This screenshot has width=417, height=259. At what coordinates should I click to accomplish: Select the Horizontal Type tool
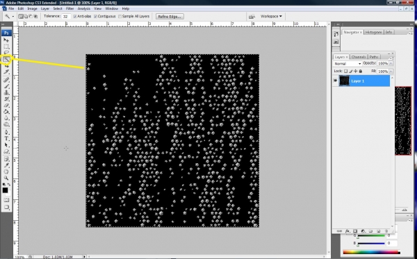[x=6, y=138]
